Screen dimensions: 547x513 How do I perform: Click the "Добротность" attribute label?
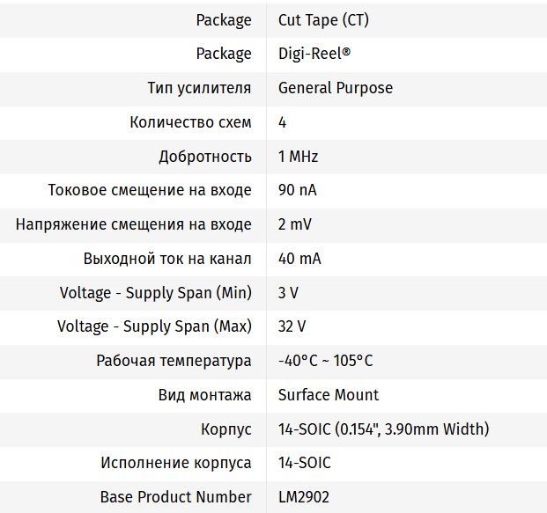(205, 157)
